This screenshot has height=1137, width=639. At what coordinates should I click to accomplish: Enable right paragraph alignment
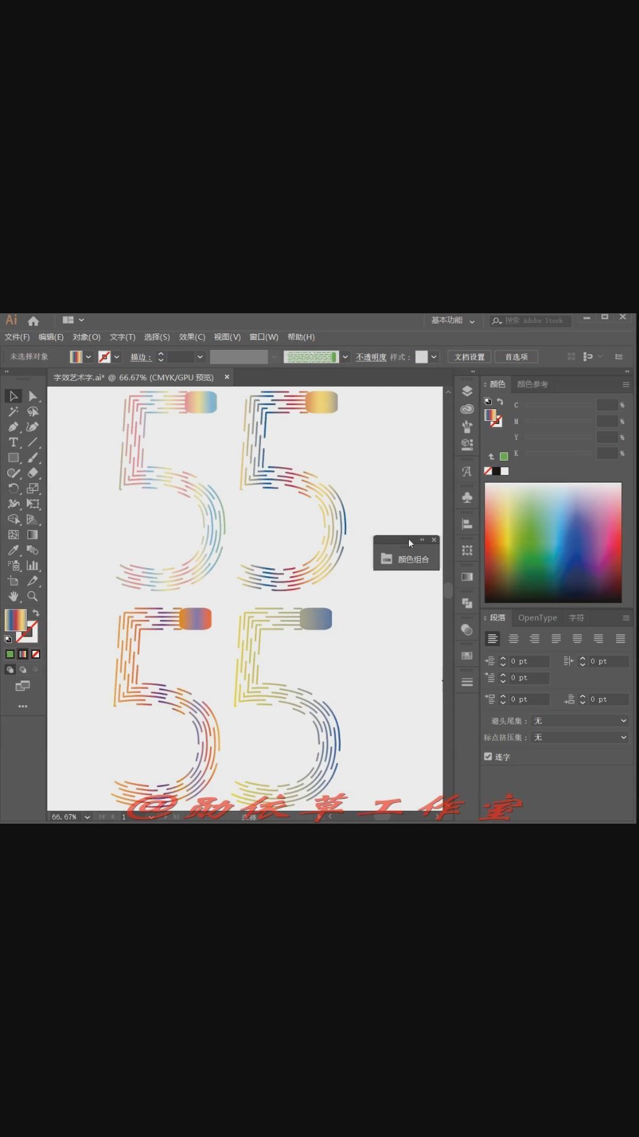coord(534,638)
